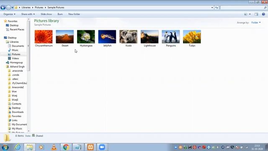The width and height of the screenshot is (268, 151).
Task: Click the navigation pane scroll down arrow
Action: (x=28, y=131)
